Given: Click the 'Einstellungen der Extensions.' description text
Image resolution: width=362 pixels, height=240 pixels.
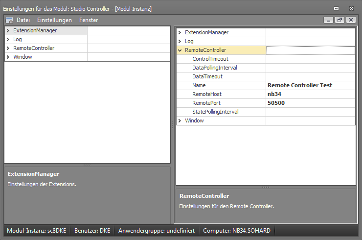Looking at the screenshot, I should point(42,184).
